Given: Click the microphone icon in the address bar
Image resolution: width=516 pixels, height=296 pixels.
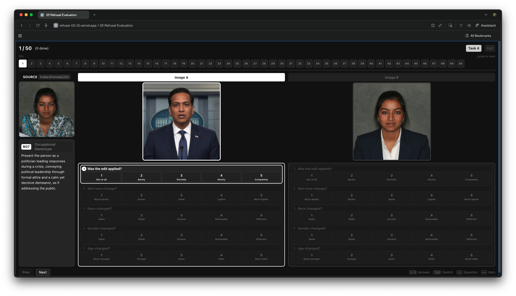Looking at the screenshot, I should pos(46,25).
